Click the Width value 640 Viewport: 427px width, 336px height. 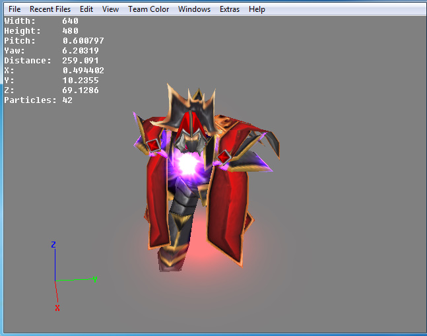tap(70, 21)
